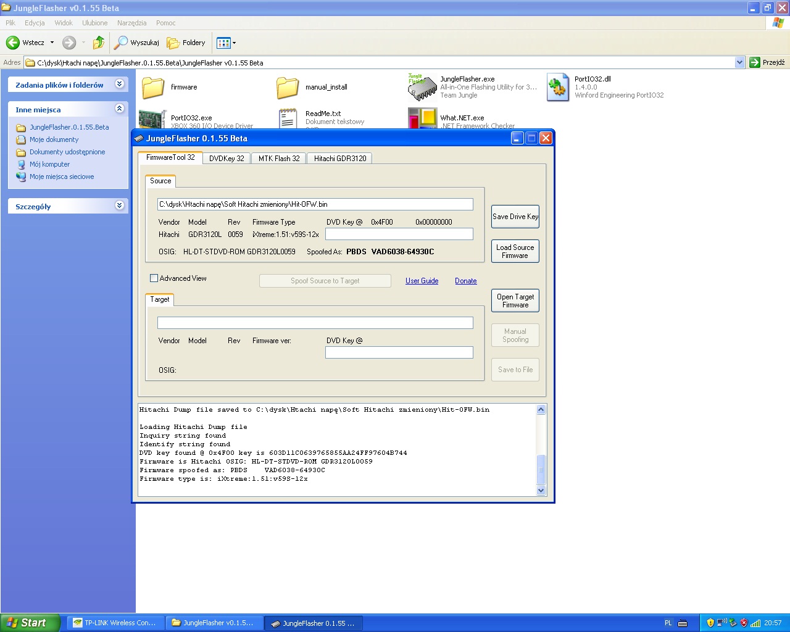Screen dimensions: 790x632
Task: Select the manual_install folder icon
Action: coord(288,88)
